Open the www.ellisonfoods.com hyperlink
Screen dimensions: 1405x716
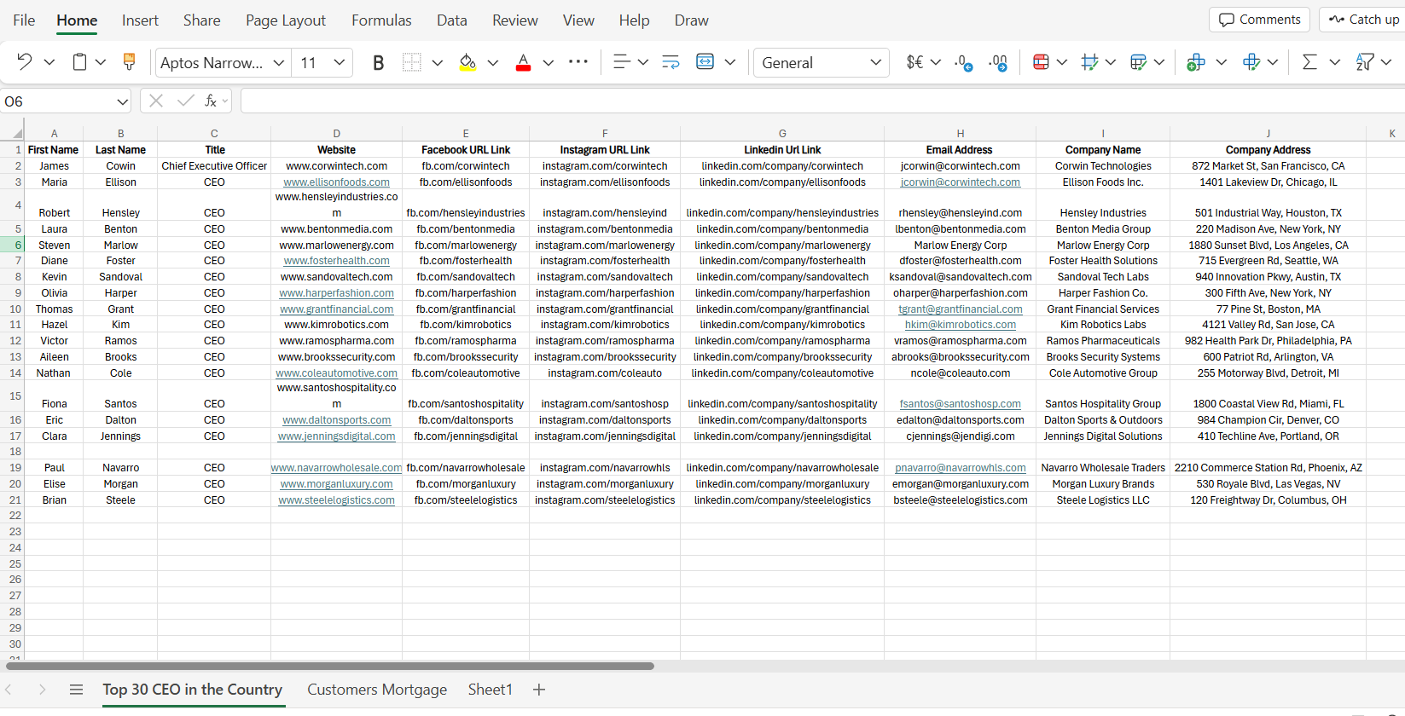point(336,182)
